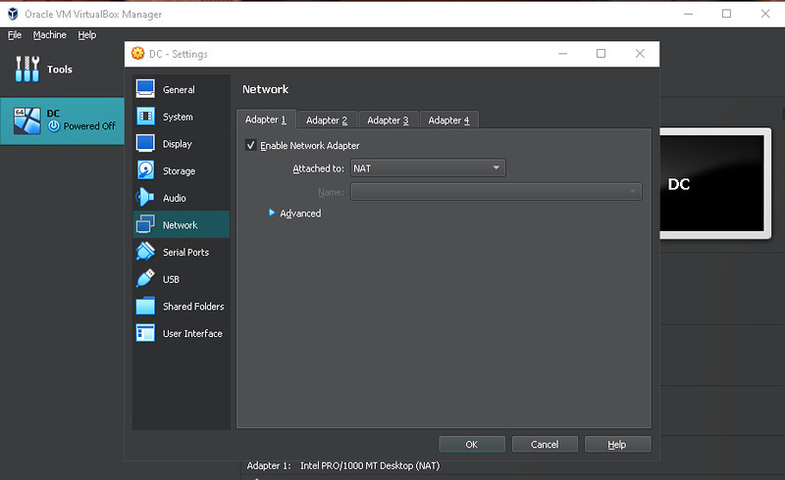Screen dimensions: 785x480
Task: Select Serial Ports category label
Action: click(185, 252)
